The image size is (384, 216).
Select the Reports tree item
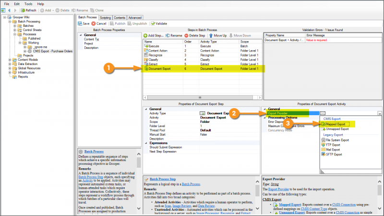[23, 77]
